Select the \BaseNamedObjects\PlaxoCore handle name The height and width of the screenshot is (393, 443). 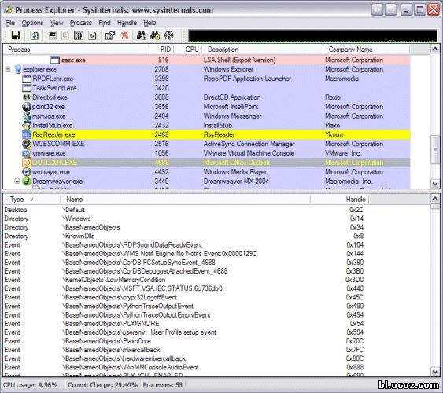click(x=106, y=341)
